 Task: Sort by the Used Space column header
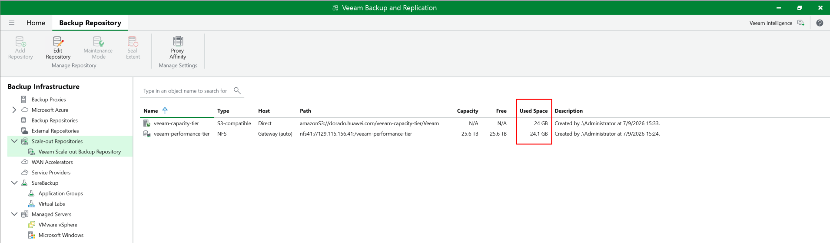pyautogui.click(x=534, y=111)
